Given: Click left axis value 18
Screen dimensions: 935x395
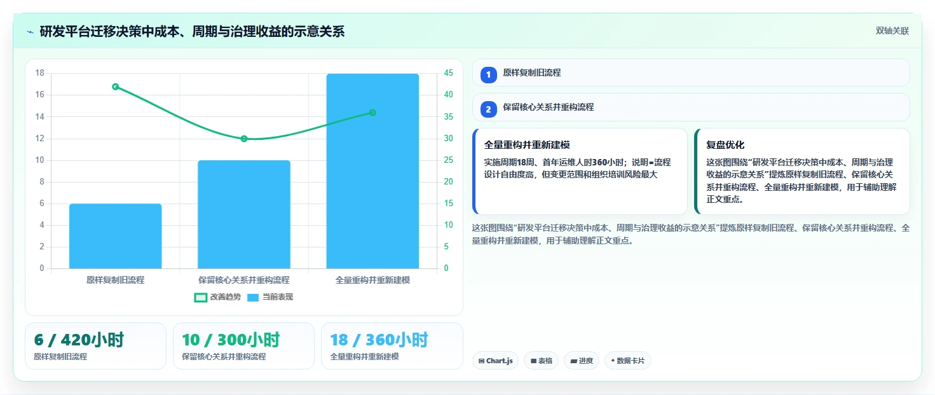Looking at the screenshot, I should point(40,73).
